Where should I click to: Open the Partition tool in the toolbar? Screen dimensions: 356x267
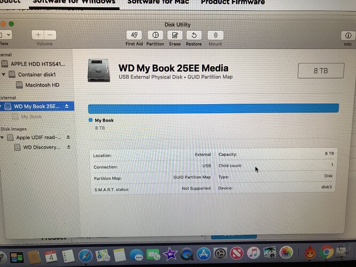(x=156, y=35)
